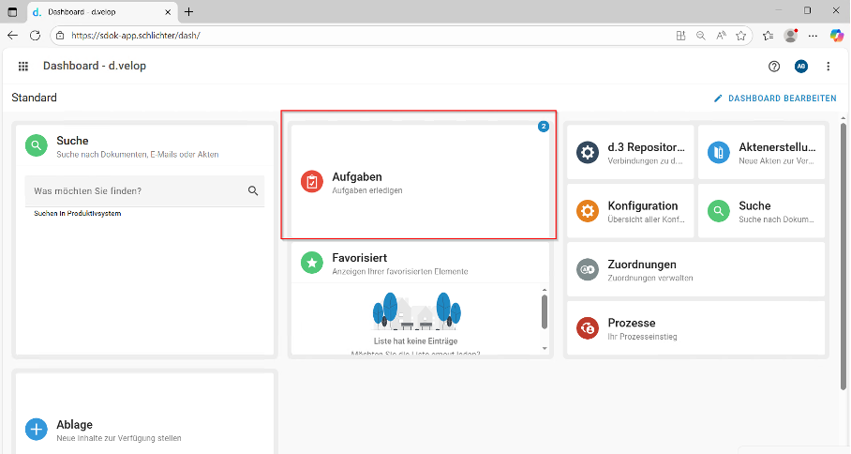Open the red Aufgaben clipboard icon
The image size is (851, 454).
pyautogui.click(x=312, y=182)
